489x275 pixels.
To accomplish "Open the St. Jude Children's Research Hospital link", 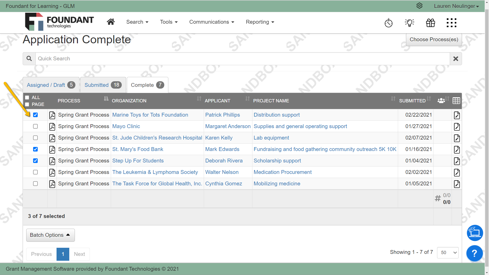I will [x=157, y=138].
